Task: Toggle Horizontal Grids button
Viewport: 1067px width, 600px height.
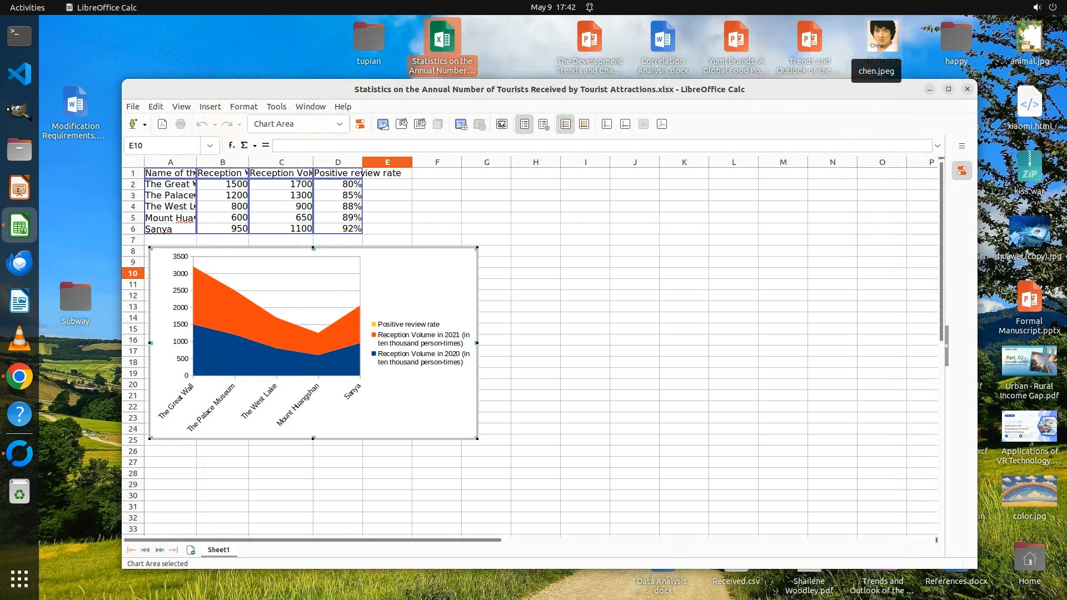Action: 565,124
